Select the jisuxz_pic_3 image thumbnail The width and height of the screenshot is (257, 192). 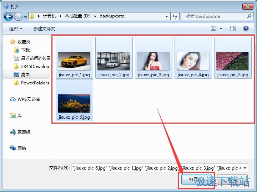pos(153,61)
